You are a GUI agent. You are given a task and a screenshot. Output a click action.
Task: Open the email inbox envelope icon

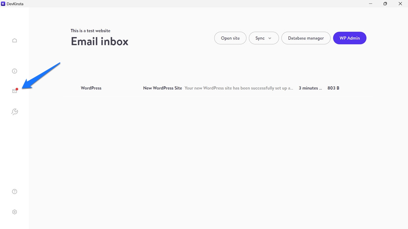pyautogui.click(x=14, y=91)
